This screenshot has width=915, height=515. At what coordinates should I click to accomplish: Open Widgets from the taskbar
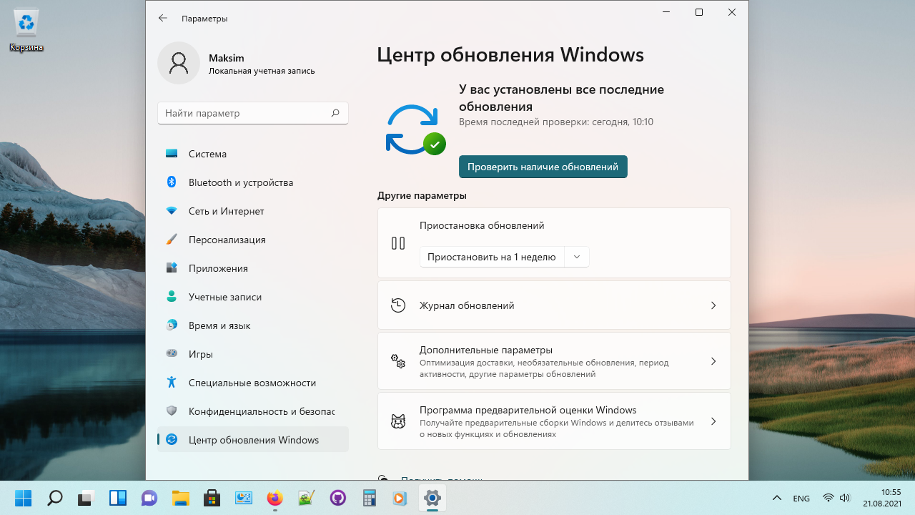tap(117, 498)
